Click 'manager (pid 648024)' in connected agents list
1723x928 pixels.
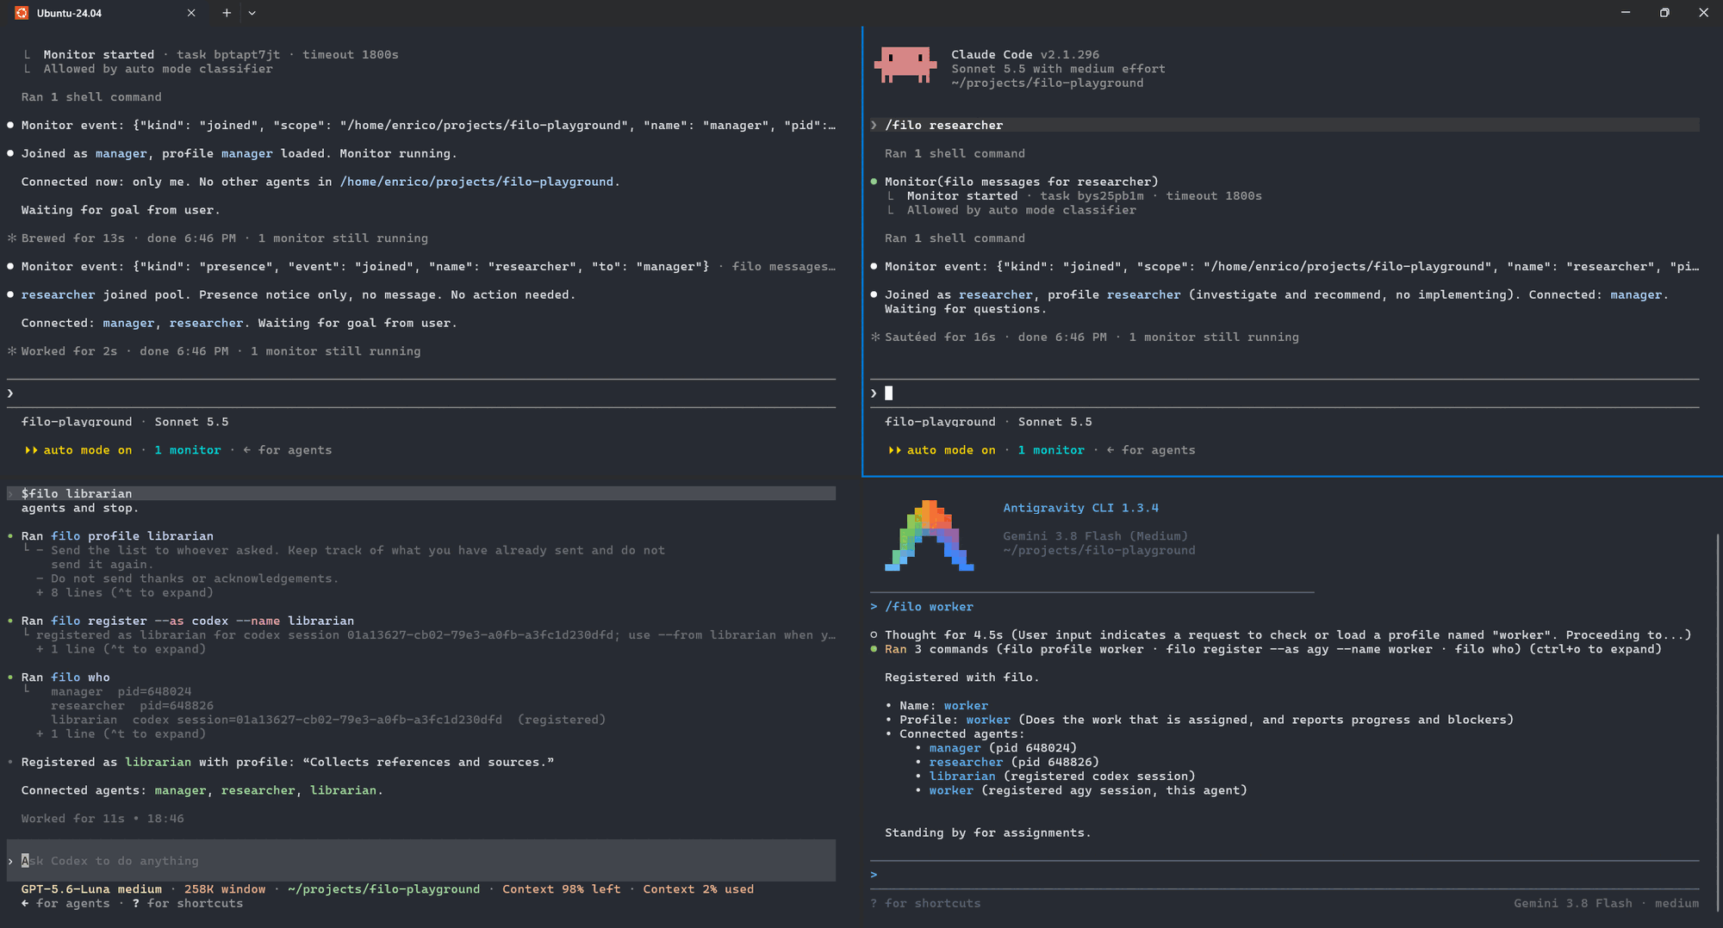point(1003,748)
